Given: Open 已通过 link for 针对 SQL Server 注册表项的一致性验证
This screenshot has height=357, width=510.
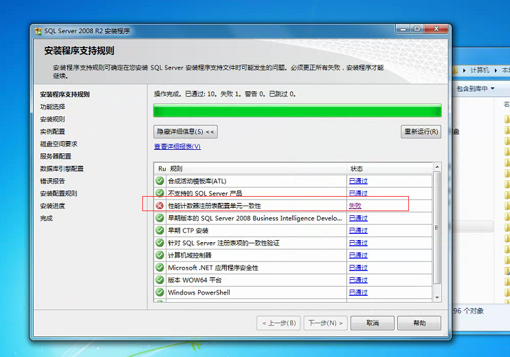Looking at the screenshot, I should (358, 243).
